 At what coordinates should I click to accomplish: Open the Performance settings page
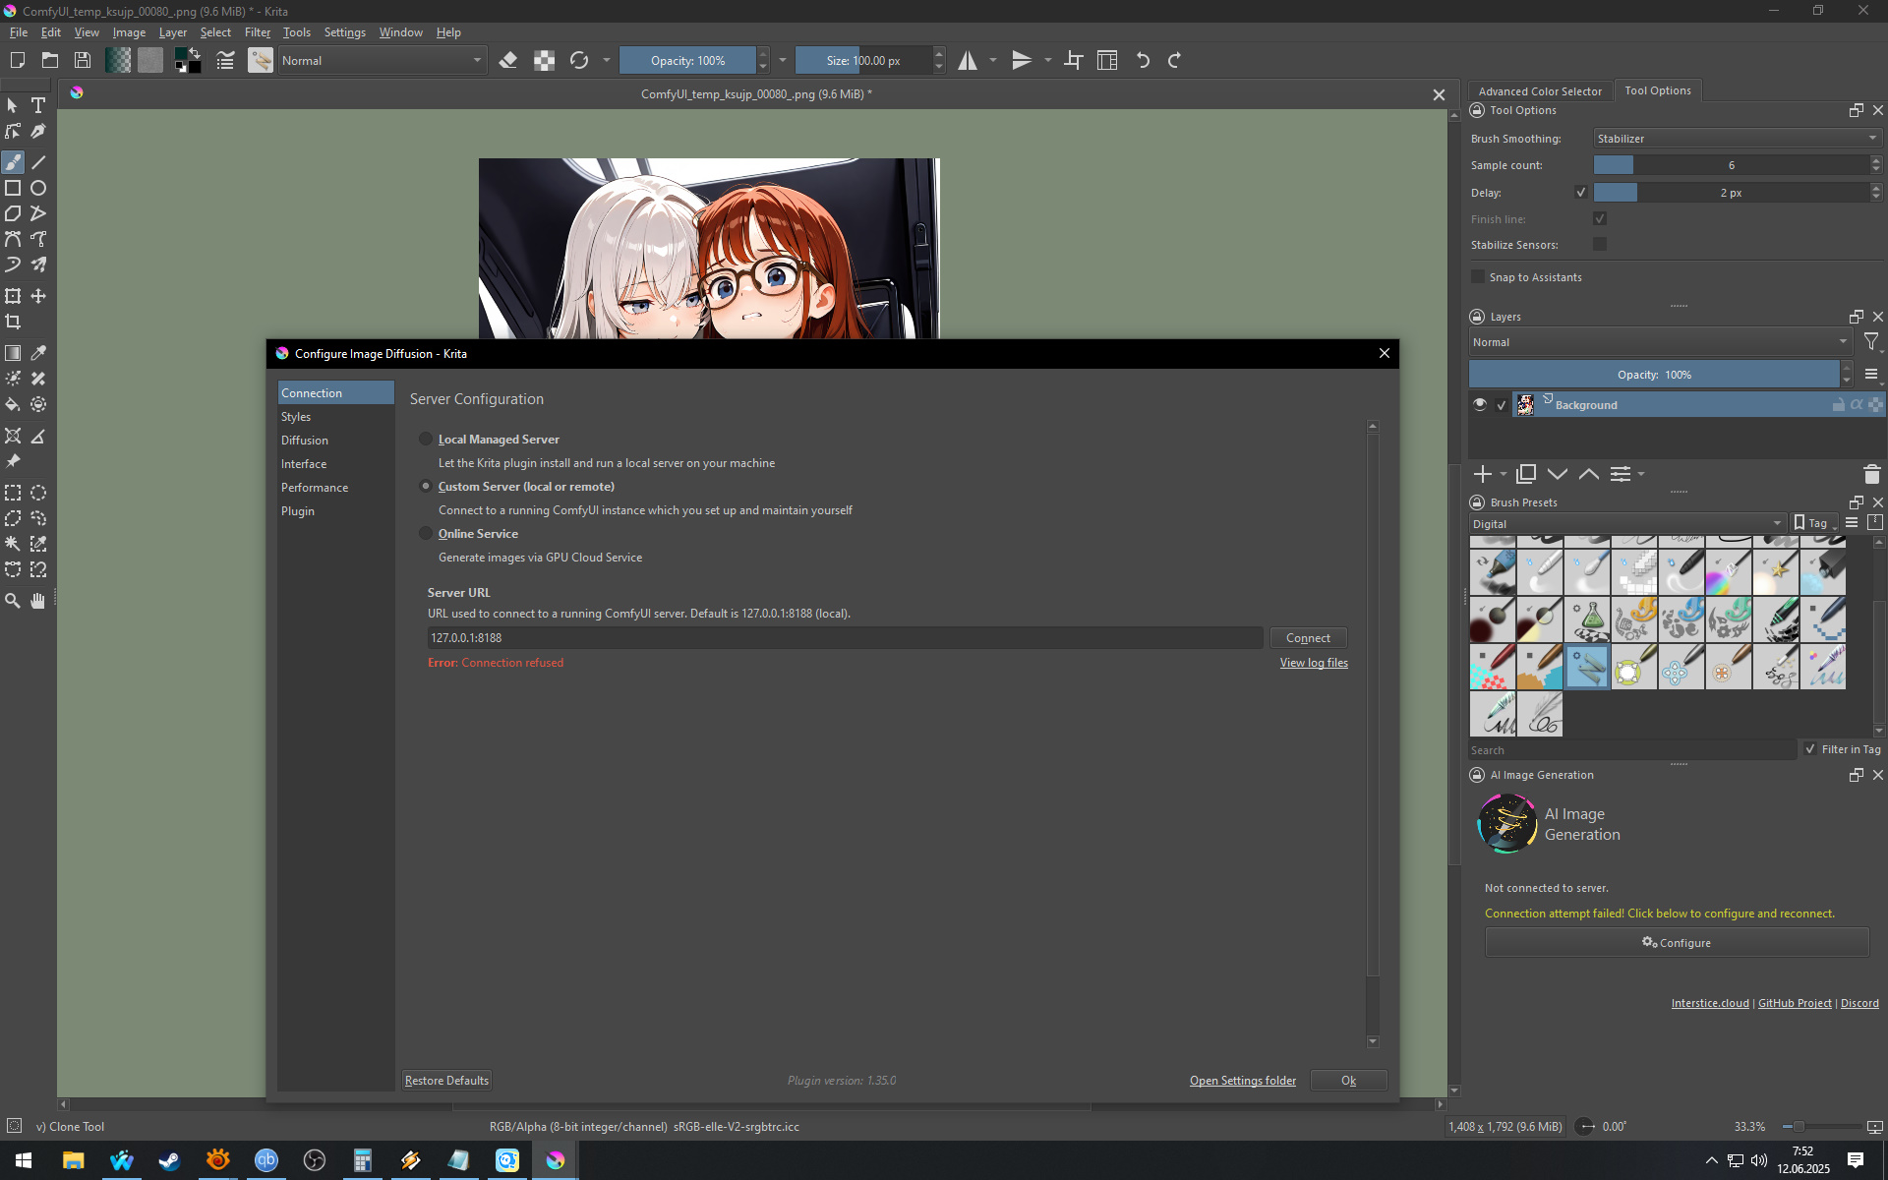click(335, 488)
